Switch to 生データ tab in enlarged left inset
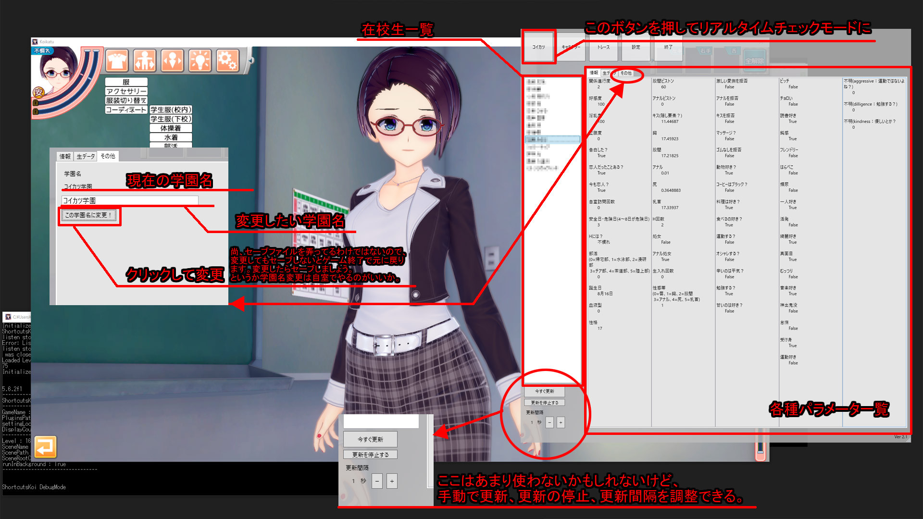The width and height of the screenshot is (923, 519). [x=86, y=156]
